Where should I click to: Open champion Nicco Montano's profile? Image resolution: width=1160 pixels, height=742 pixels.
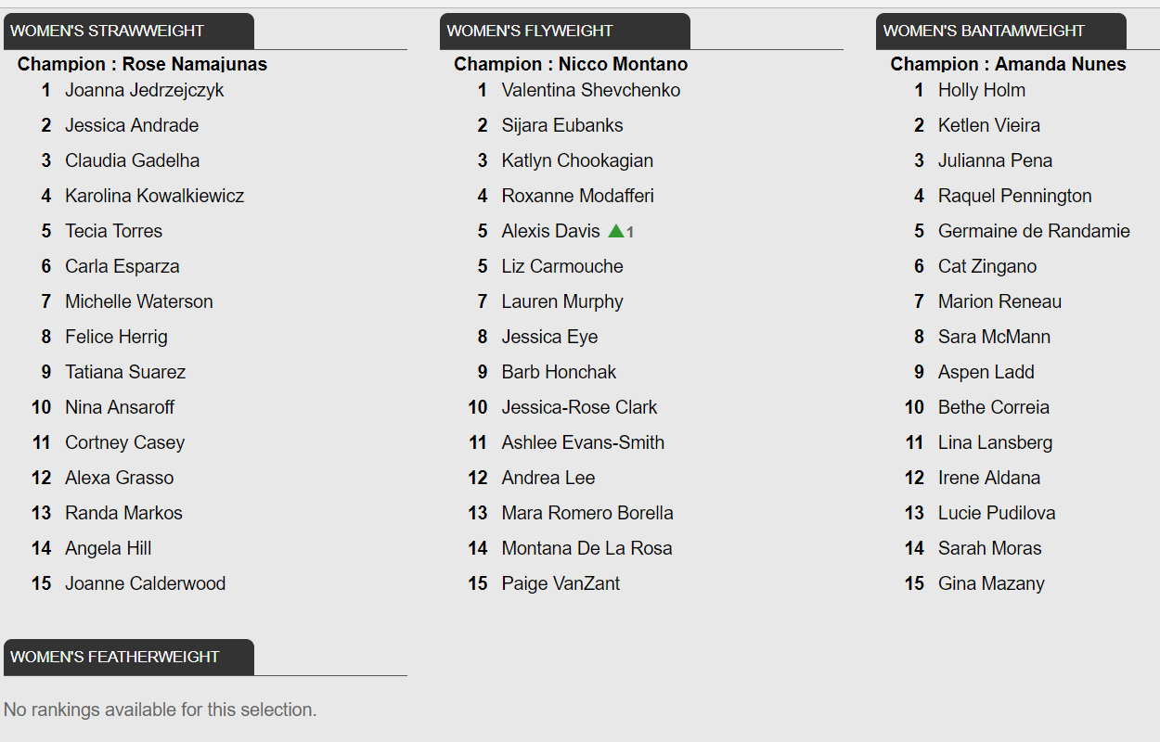(x=624, y=64)
